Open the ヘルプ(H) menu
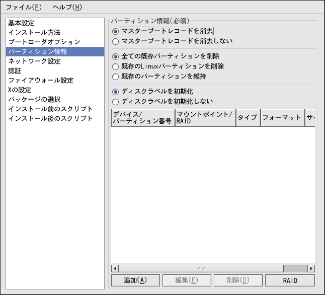The width and height of the screenshot is (325, 295). [x=67, y=8]
